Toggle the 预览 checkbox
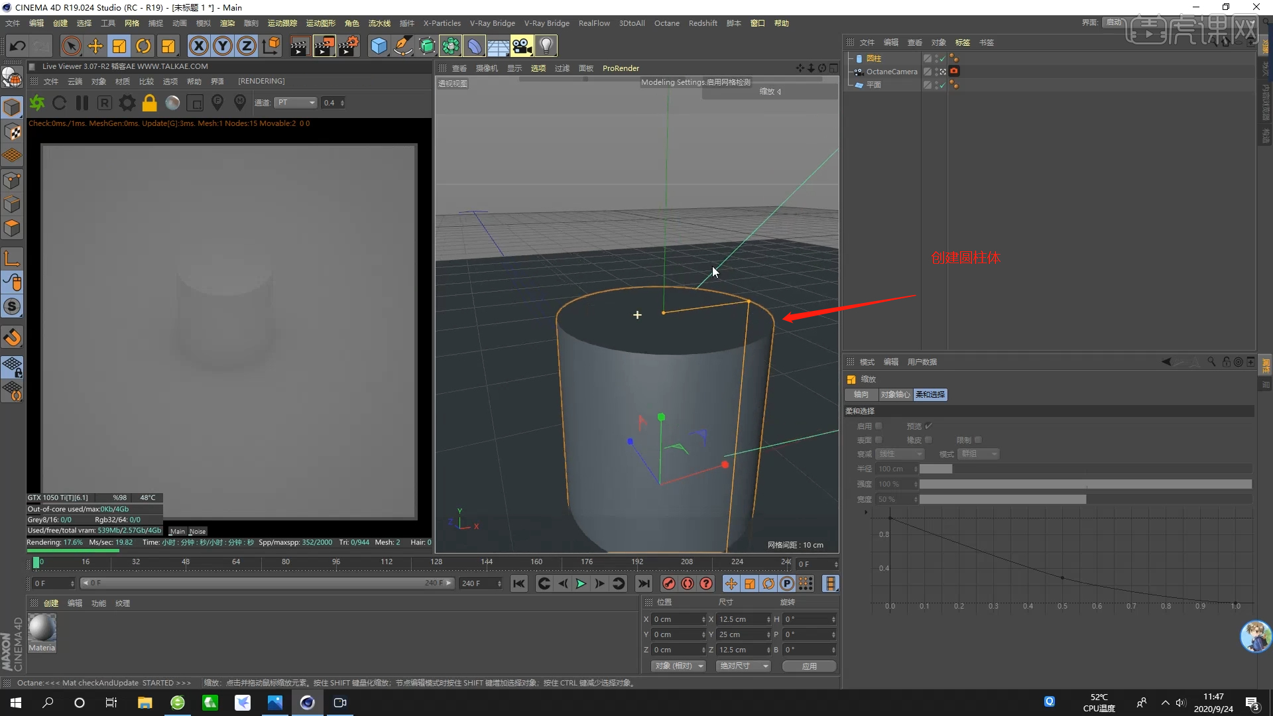This screenshot has height=716, width=1273. pyautogui.click(x=928, y=426)
